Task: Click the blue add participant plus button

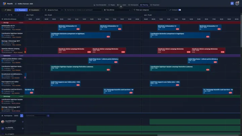Action: 22,115
